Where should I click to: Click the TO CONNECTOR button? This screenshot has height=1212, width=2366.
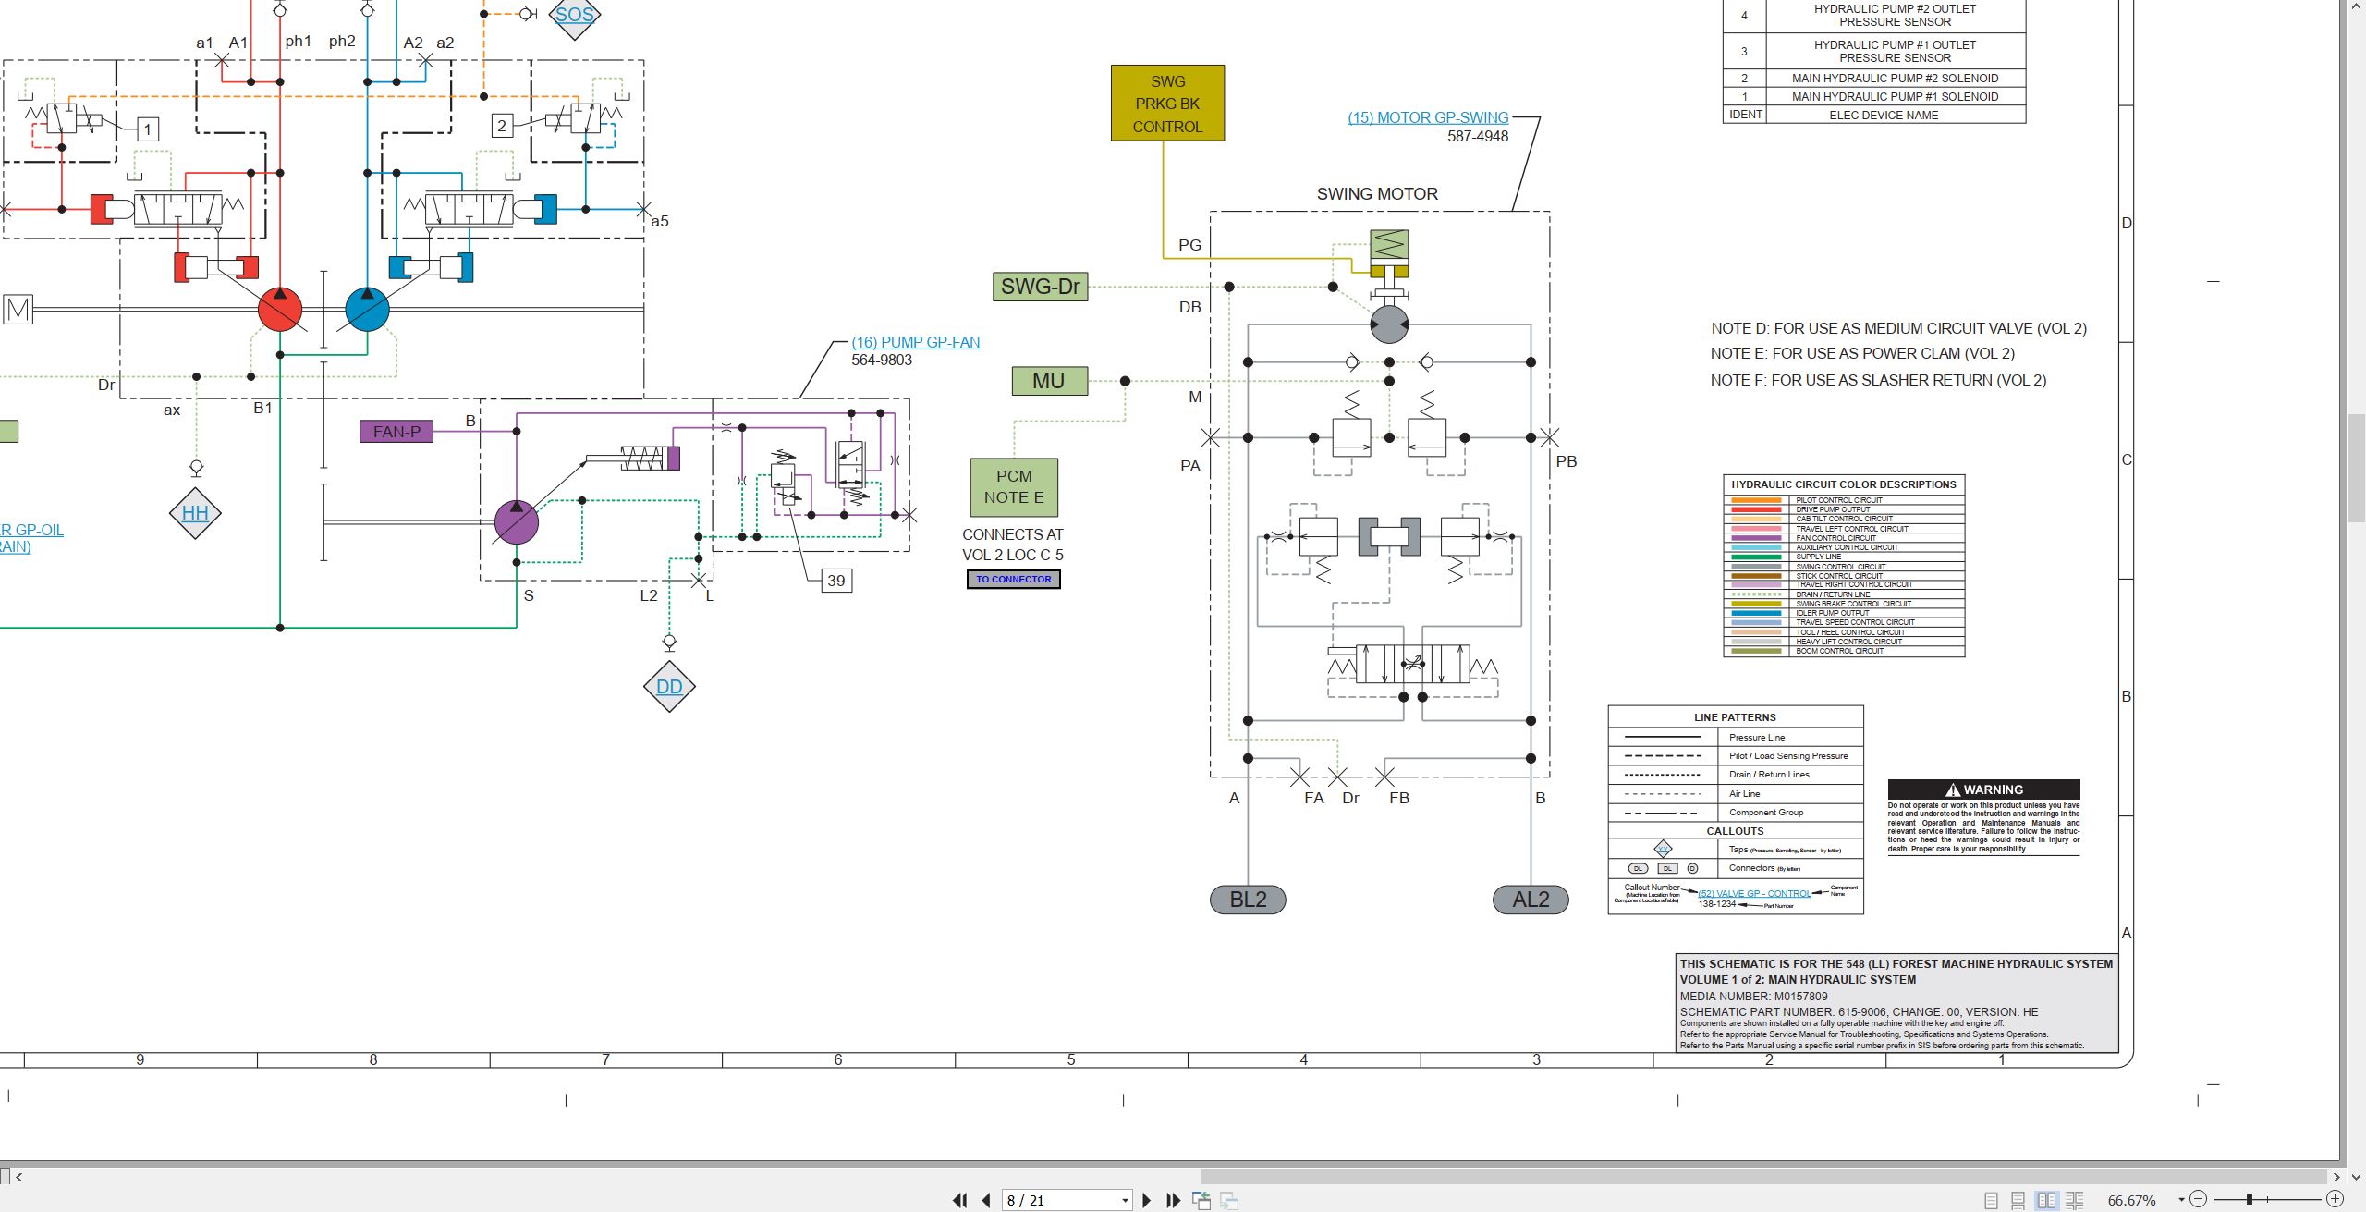coord(1013,579)
